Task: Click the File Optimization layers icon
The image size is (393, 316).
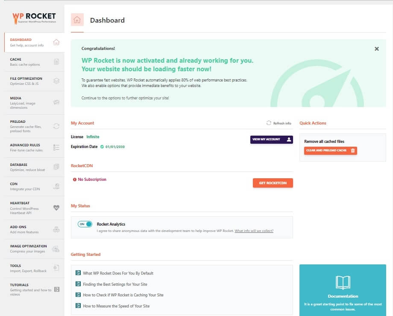Action: (56, 81)
